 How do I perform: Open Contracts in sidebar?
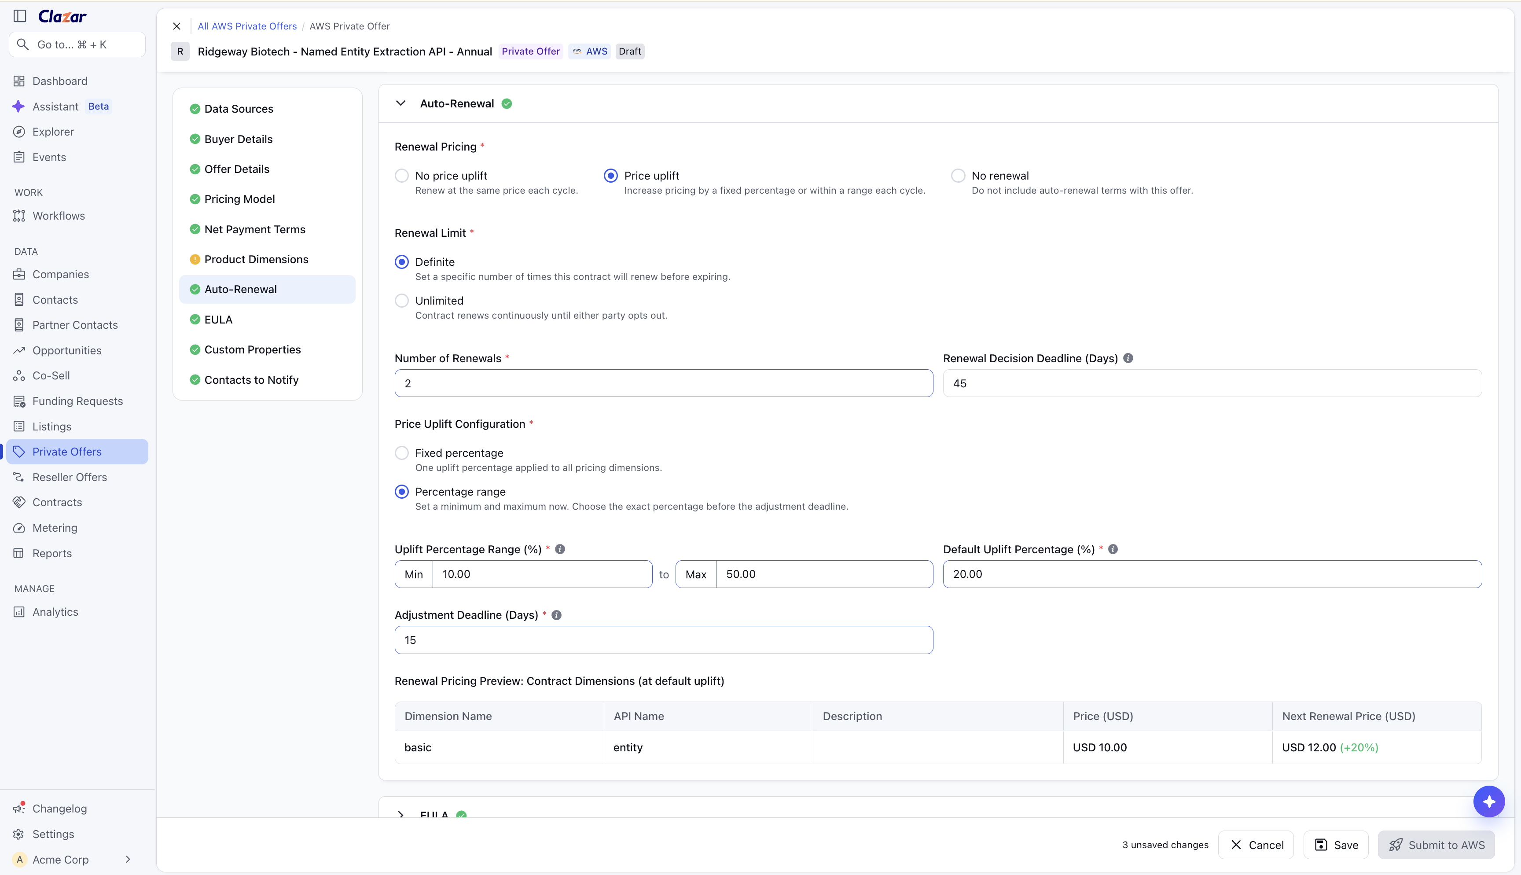point(77,502)
